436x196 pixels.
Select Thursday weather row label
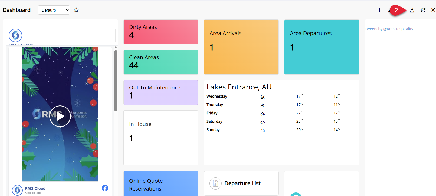215,105
